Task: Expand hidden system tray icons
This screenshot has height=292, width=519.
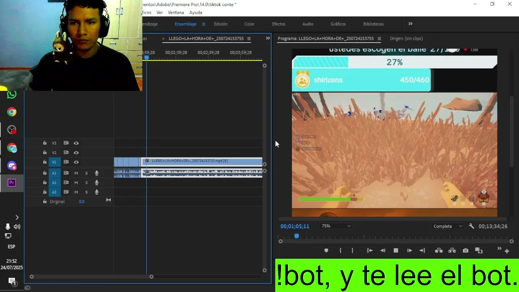Action: click(x=17, y=218)
